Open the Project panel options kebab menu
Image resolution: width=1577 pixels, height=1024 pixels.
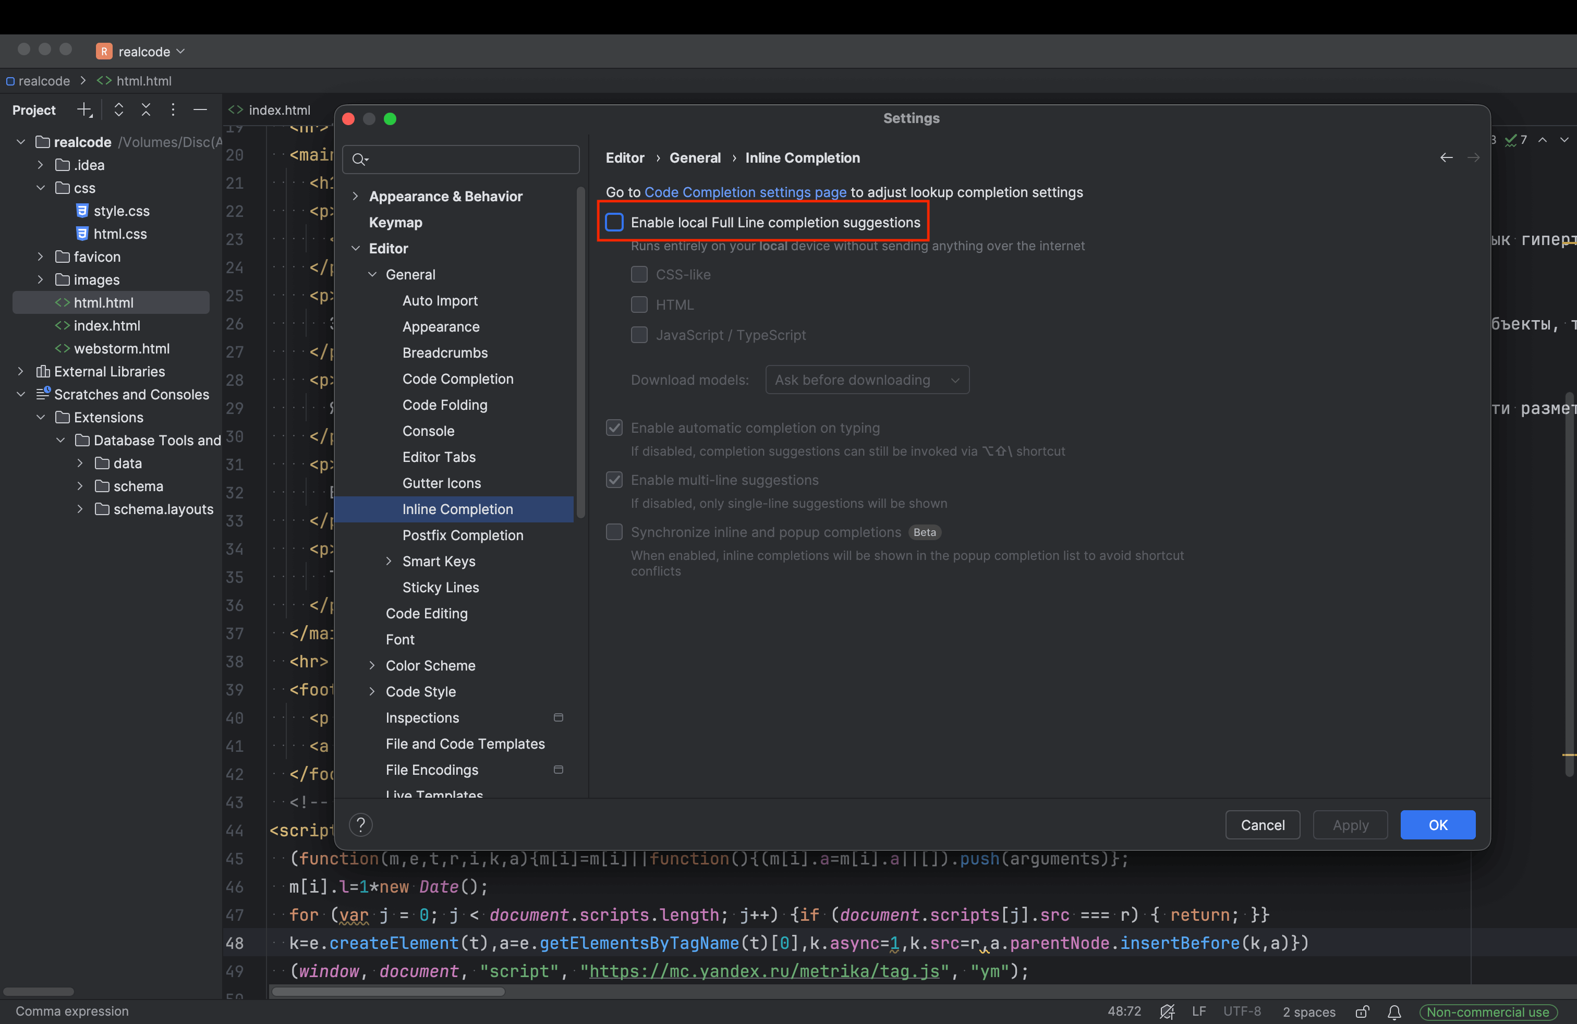(x=173, y=110)
